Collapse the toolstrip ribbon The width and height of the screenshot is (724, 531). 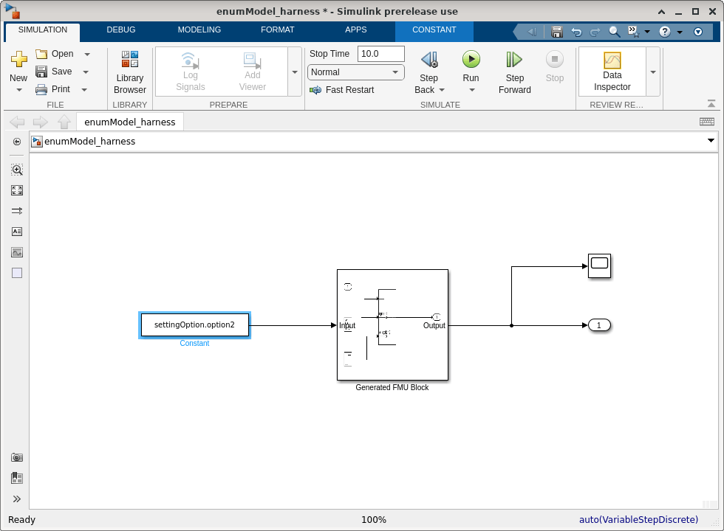coord(711,104)
